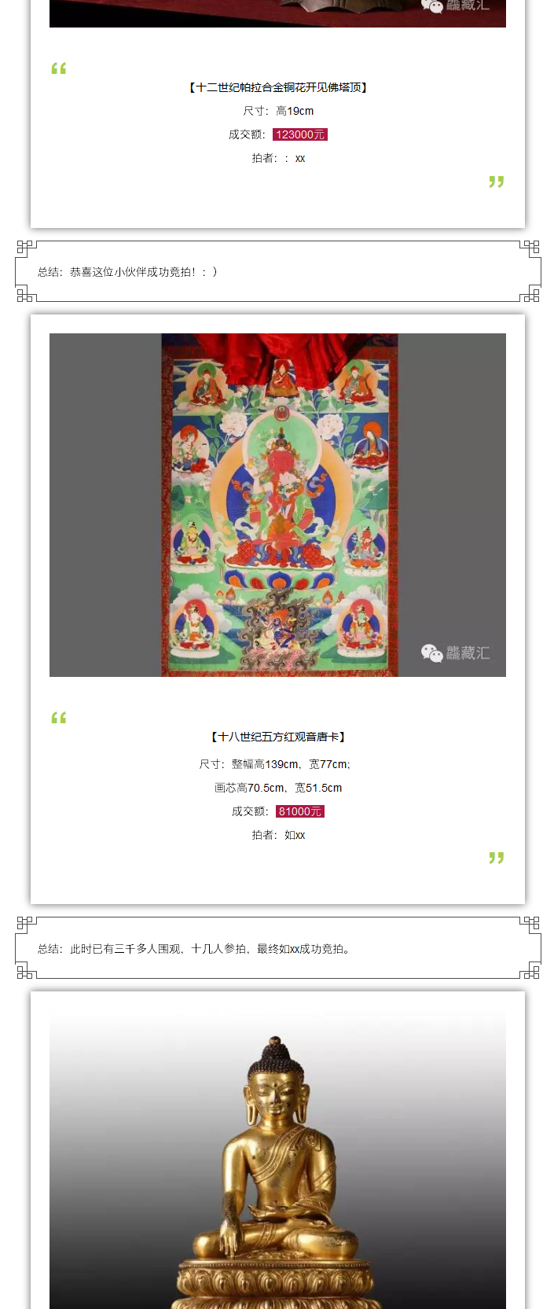This screenshot has height=1309, width=554.
Task: Click the line '画芯高70.5cm，宽51.5cm'
Action: click(278, 788)
